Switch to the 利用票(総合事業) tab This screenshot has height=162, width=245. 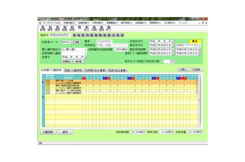[x=95, y=70]
